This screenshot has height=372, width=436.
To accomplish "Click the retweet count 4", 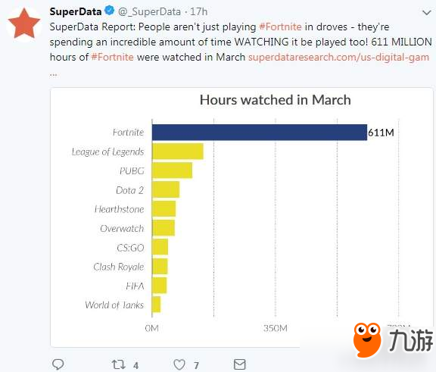I will 135,365.
